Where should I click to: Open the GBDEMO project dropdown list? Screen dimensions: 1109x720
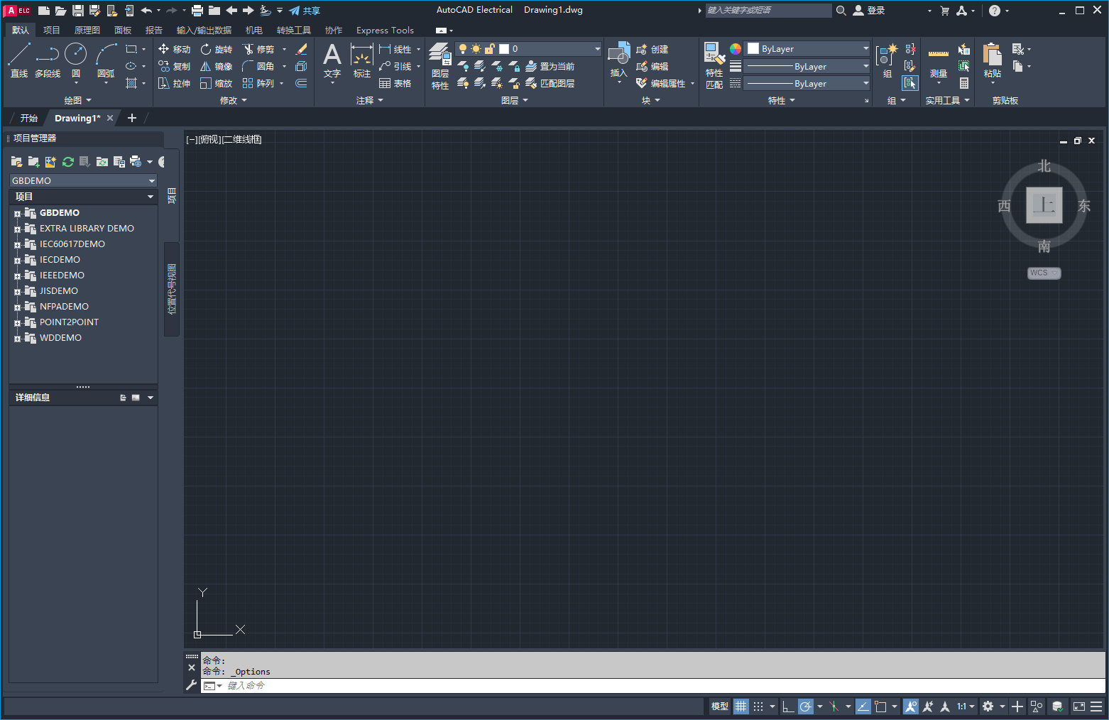click(x=151, y=180)
